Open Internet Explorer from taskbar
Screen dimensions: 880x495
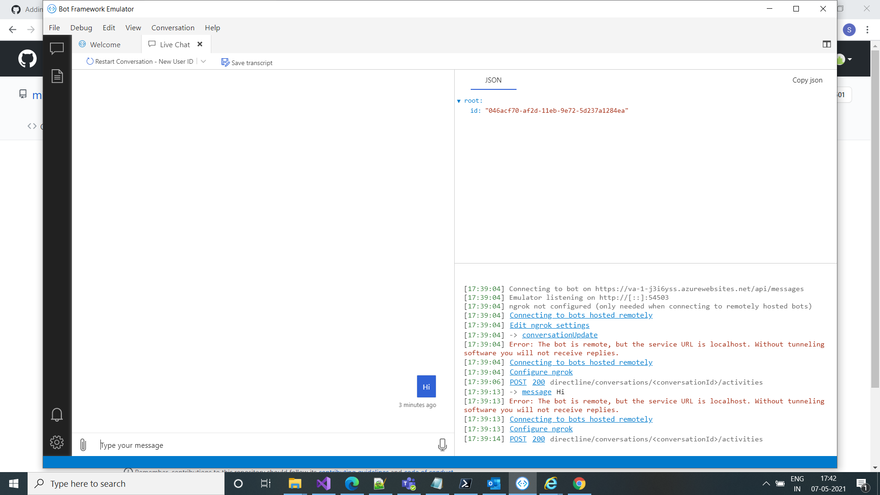coord(551,484)
